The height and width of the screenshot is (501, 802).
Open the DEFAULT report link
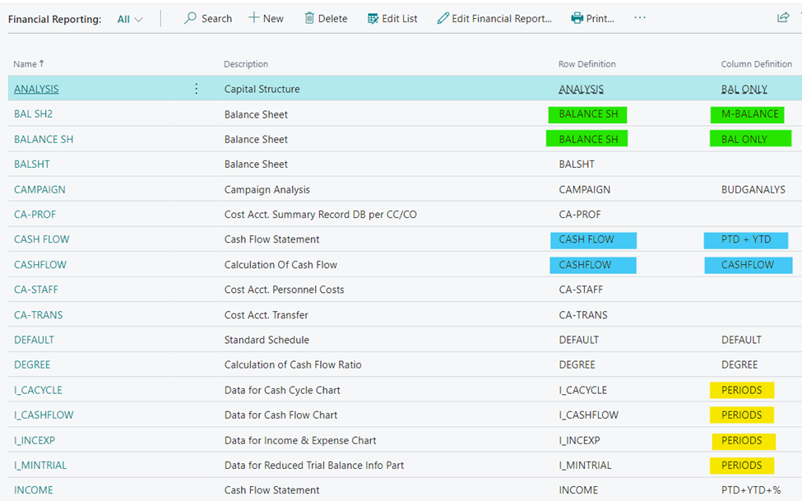(35, 340)
